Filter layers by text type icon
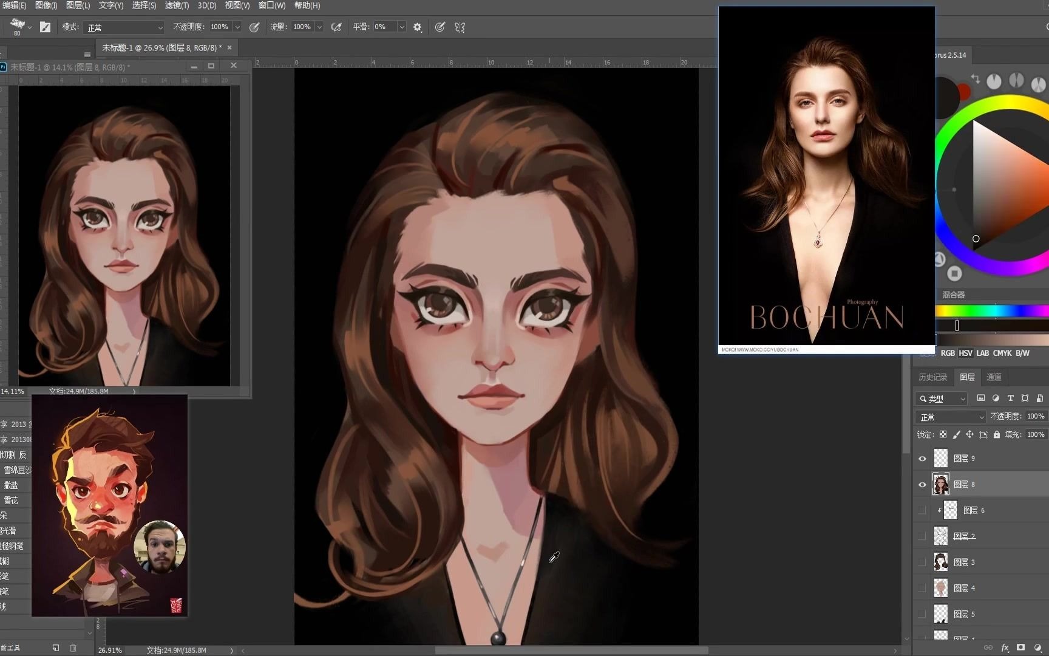 [1010, 398]
